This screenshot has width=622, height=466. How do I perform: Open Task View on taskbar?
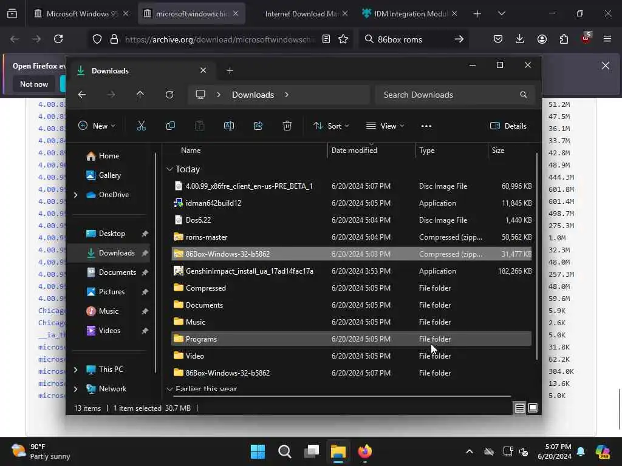click(x=312, y=451)
